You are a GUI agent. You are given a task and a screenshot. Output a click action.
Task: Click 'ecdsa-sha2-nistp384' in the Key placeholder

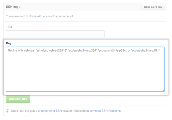click(x=112, y=50)
